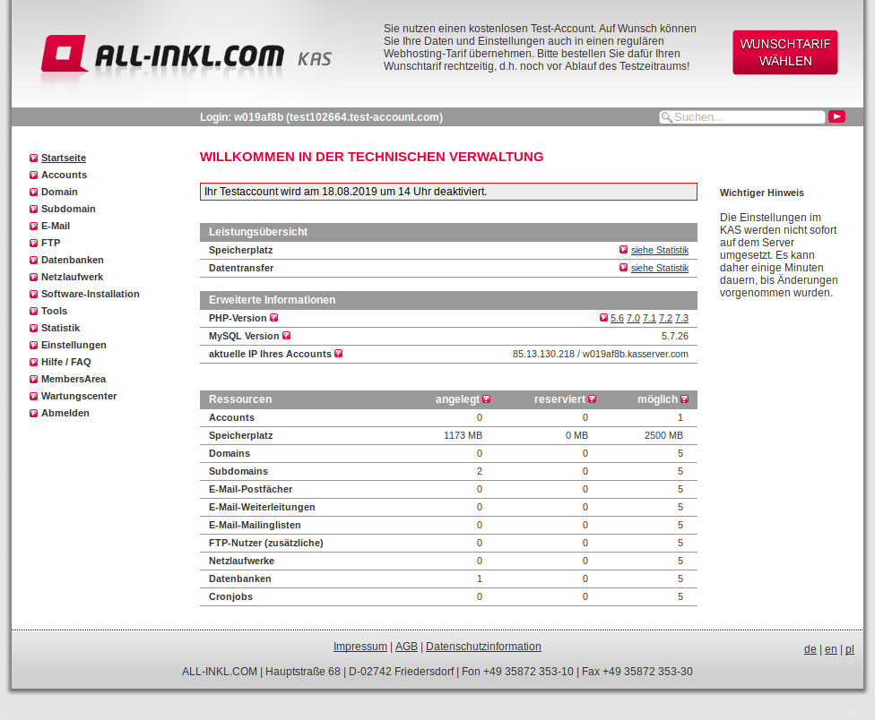Open the FTP sidebar entry
This screenshot has height=720, width=875.
click(51, 243)
